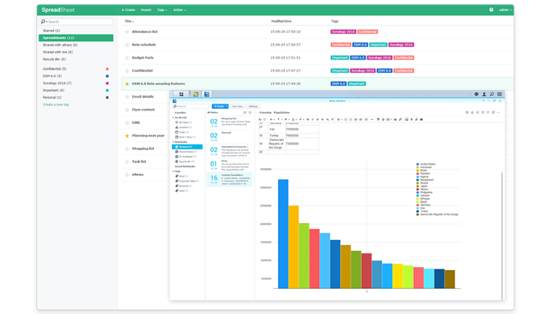Unstar the DSM 6.0 beta amazing features row
Viewport: 549px width, 314px height.
(x=127, y=84)
